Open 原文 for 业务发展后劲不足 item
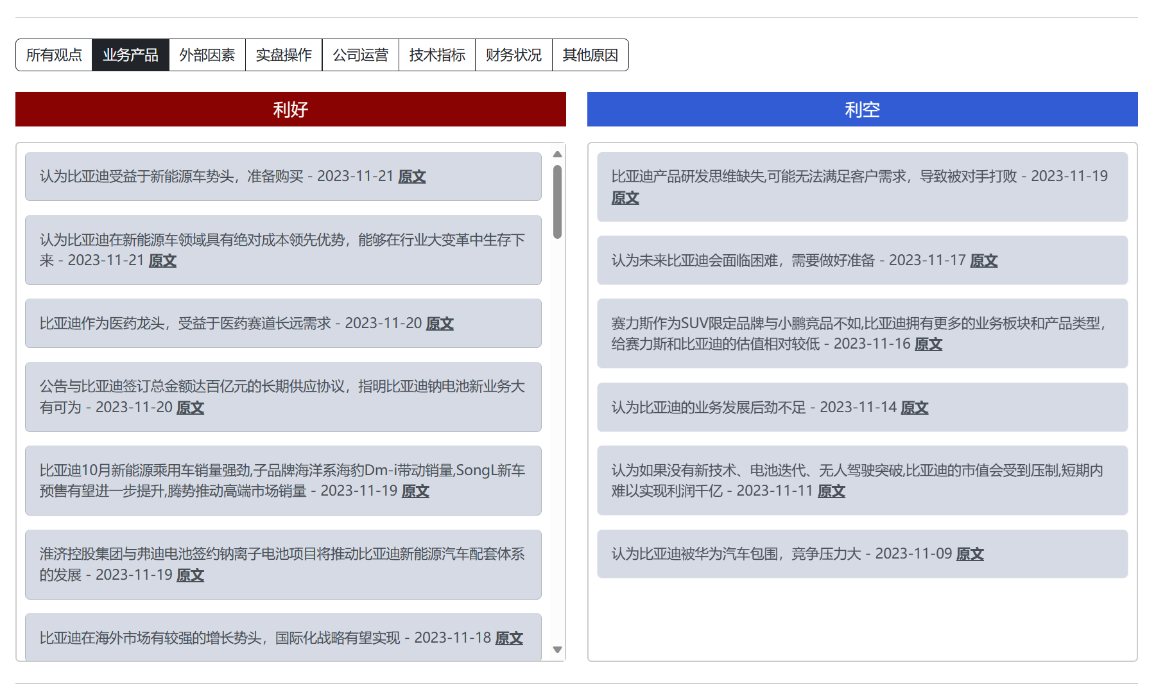This screenshot has width=1156, height=694. point(914,408)
